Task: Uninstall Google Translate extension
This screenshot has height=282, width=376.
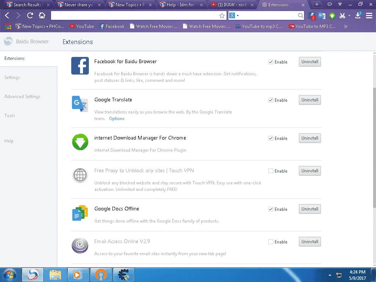Action: click(x=310, y=100)
